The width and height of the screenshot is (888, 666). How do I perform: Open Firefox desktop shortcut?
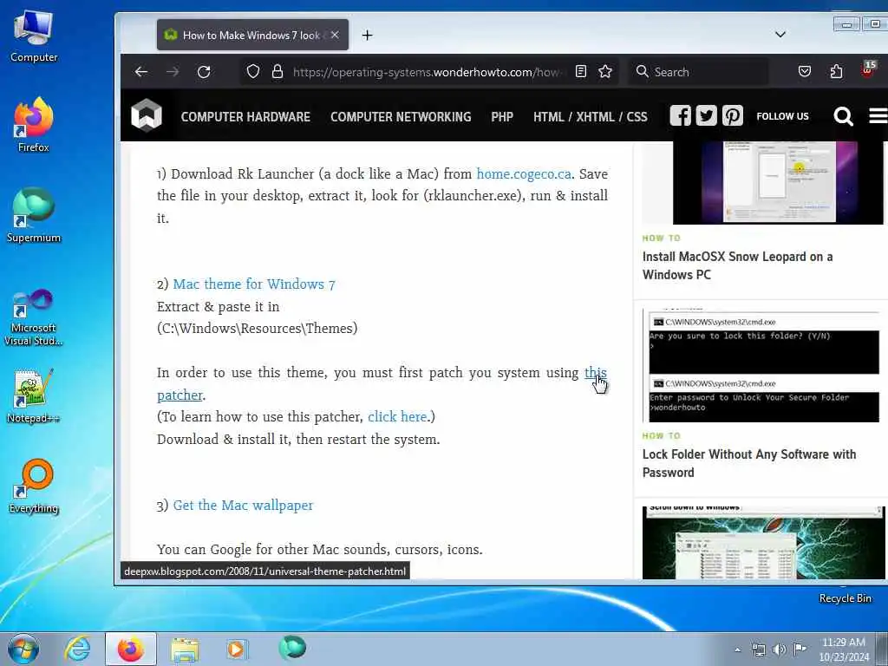34,125
